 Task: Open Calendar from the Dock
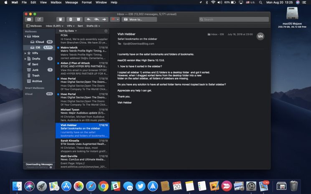pos(177,186)
